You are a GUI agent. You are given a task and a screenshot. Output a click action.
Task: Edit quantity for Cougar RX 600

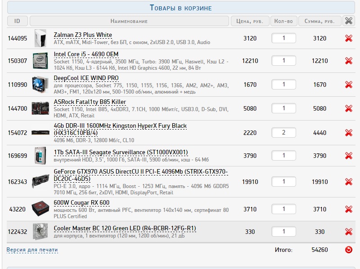(x=283, y=209)
